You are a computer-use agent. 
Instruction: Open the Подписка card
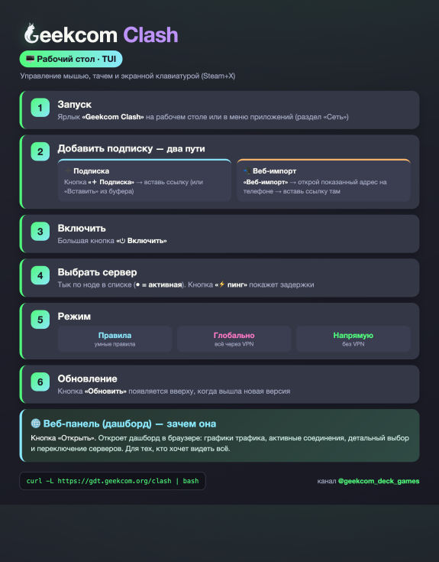coord(144,180)
